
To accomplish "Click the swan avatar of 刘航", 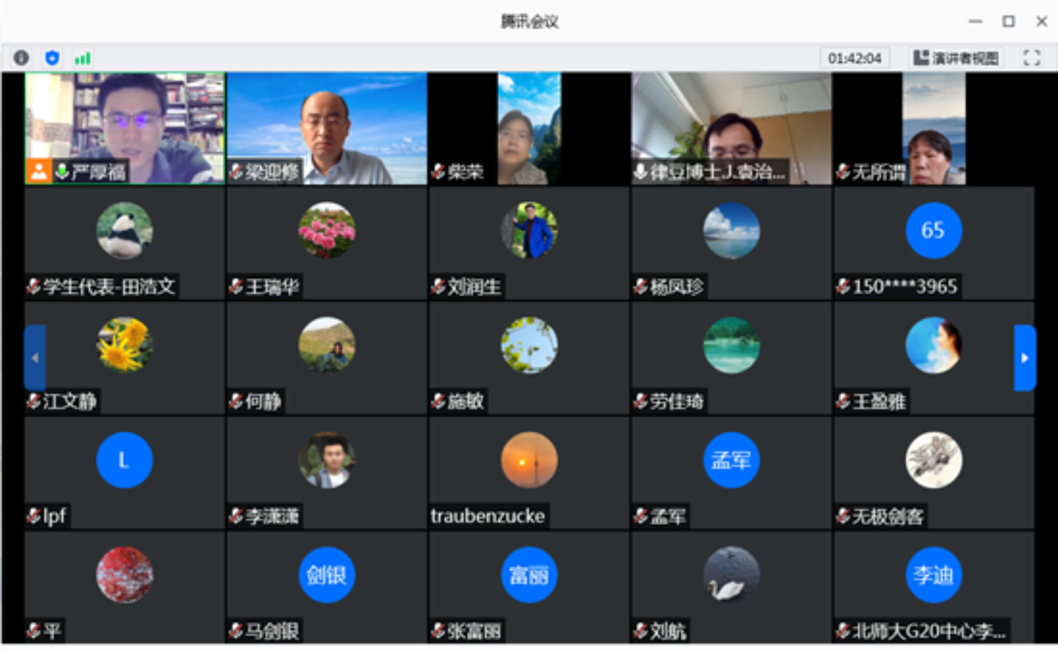I will (731, 575).
